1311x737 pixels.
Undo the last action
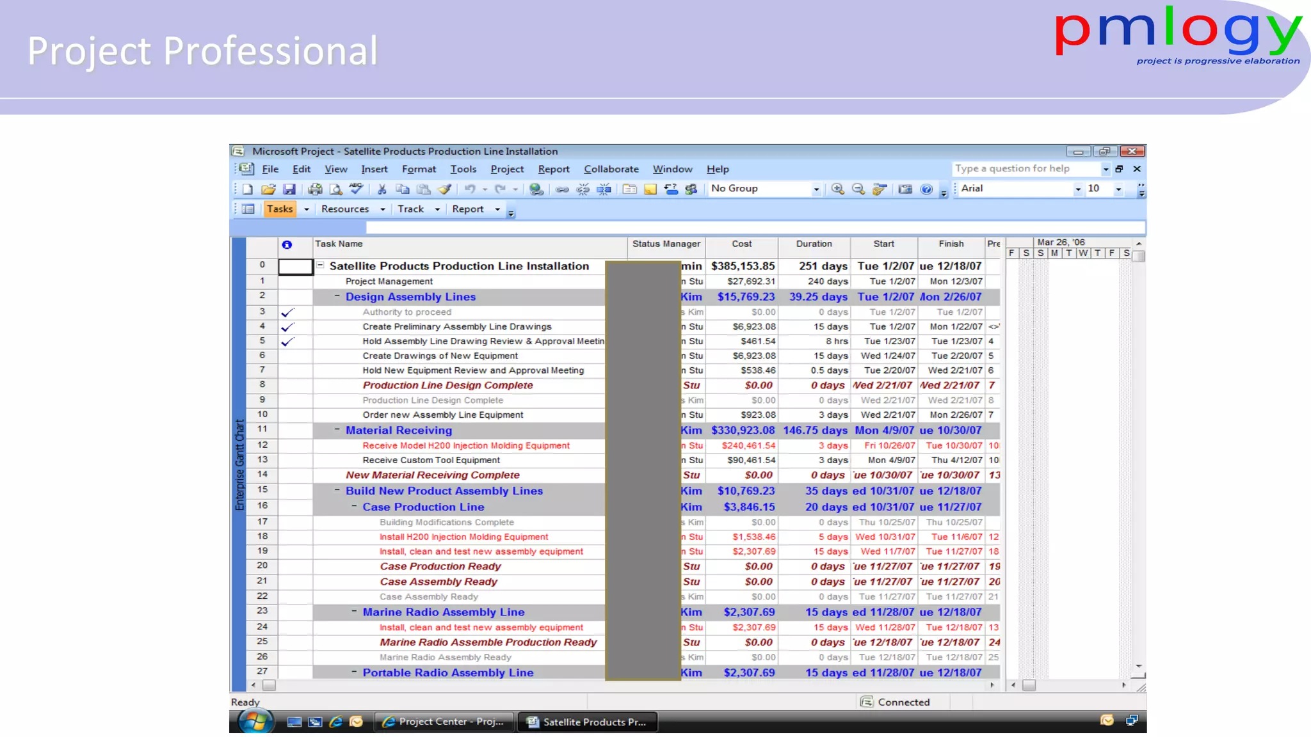coord(470,189)
